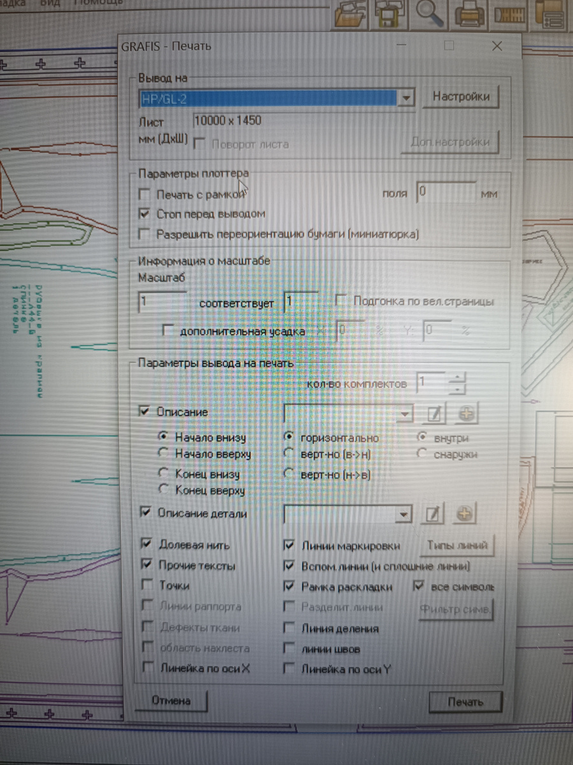This screenshot has height=765, width=573.
Task: Click Фильтр симв. button
Action: pos(455,608)
